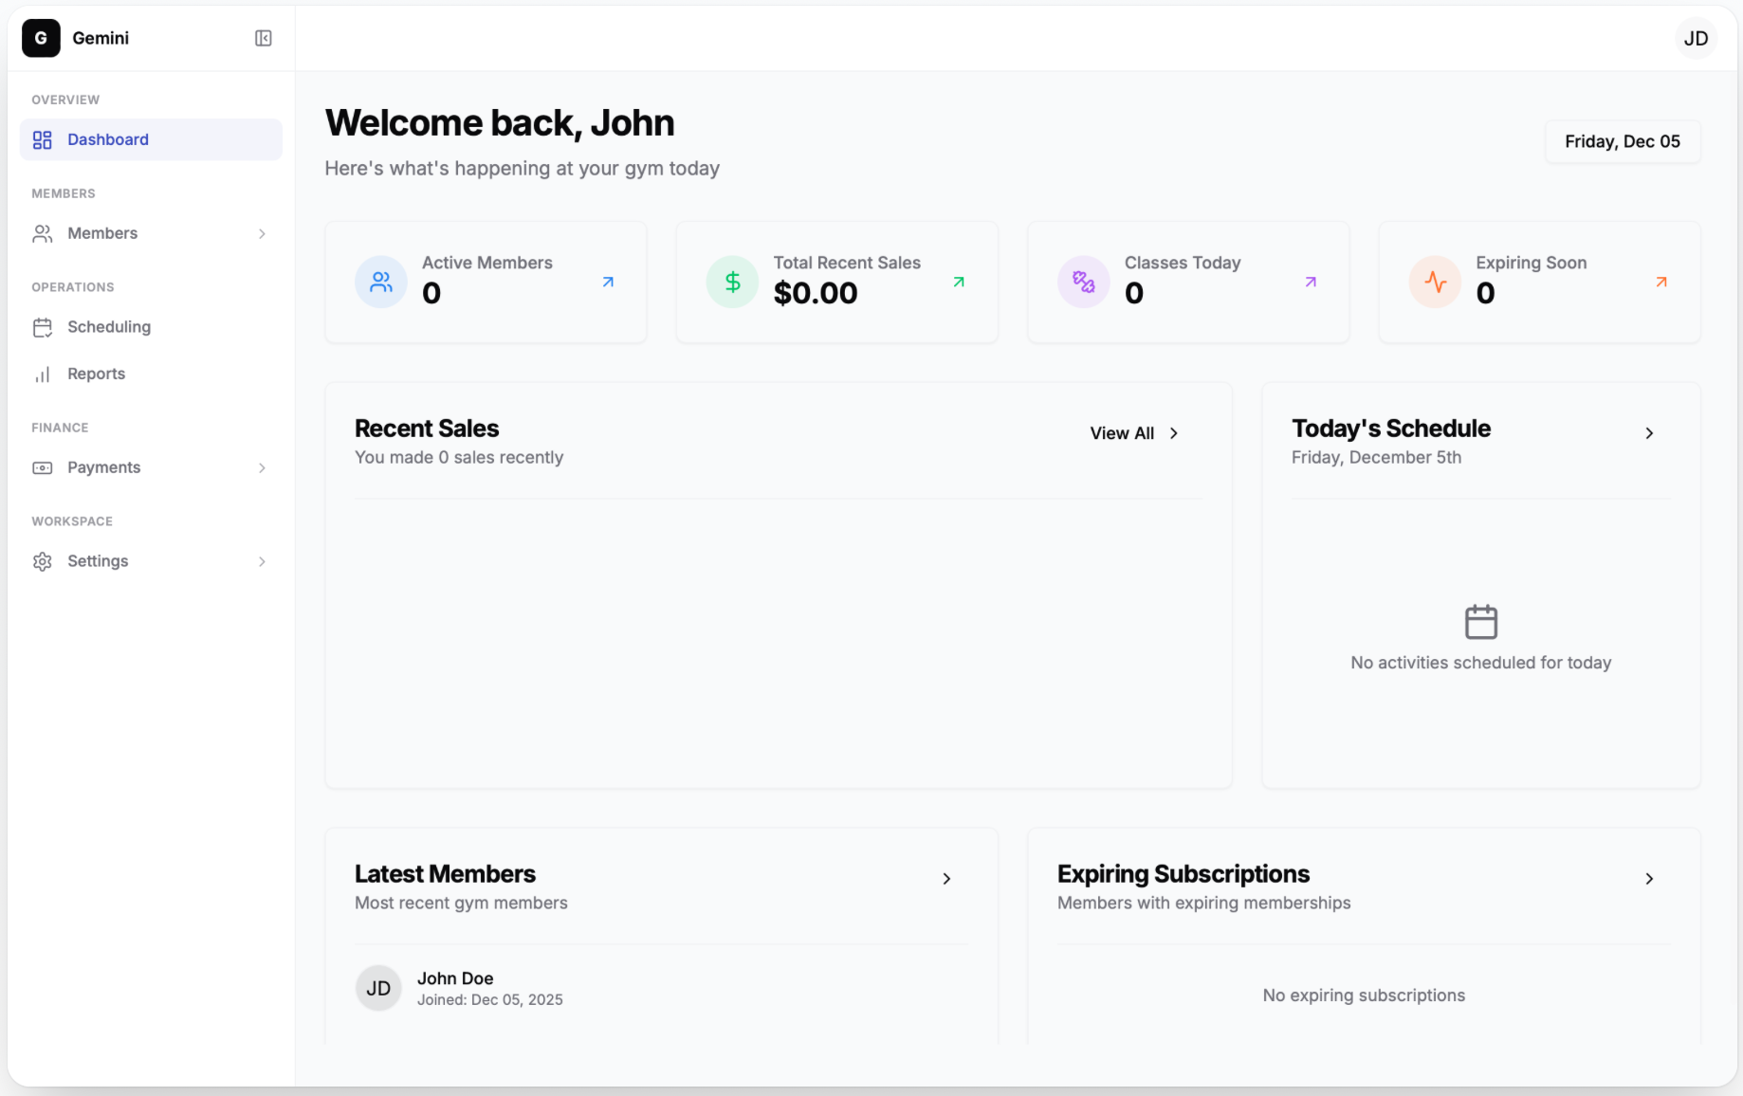This screenshot has height=1096, width=1743.
Task: Click the Gemini logo icon
Action: click(41, 38)
